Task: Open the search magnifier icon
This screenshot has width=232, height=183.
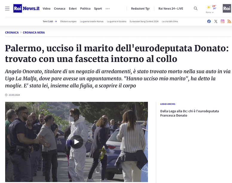Action: pyautogui.click(x=196, y=8)
